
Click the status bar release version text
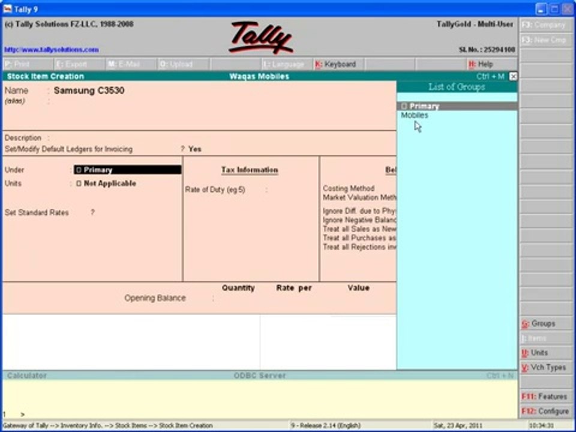326,426
